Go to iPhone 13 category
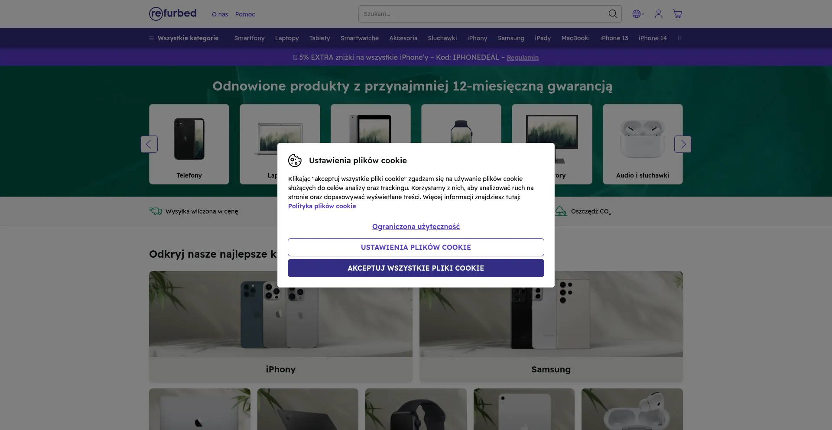 point(614,38)
